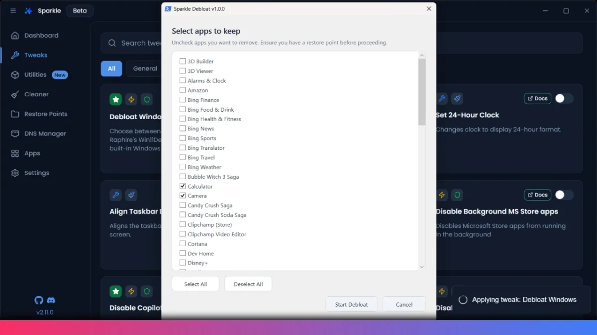This screenshot has height=335, width=597.
Task: Click the Start Debloat button
Action: point(351,304)
